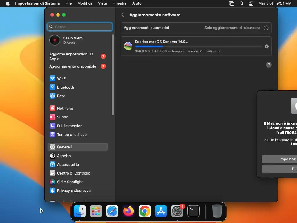This screenshot has width=297, height=223.
Task: Click the Cerca search field
Action: pos(80,27)
